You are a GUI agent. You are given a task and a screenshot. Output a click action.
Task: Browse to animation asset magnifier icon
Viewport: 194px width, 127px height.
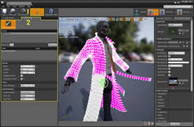(183, 33)
